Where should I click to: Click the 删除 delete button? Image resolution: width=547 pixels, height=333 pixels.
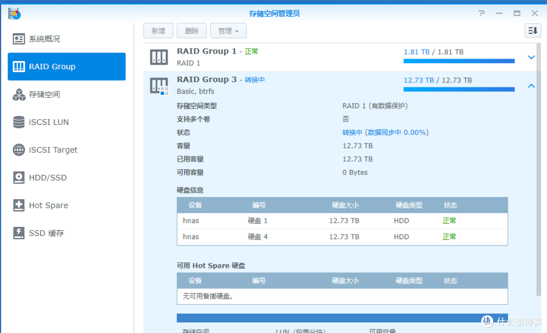tap(191, 30)
